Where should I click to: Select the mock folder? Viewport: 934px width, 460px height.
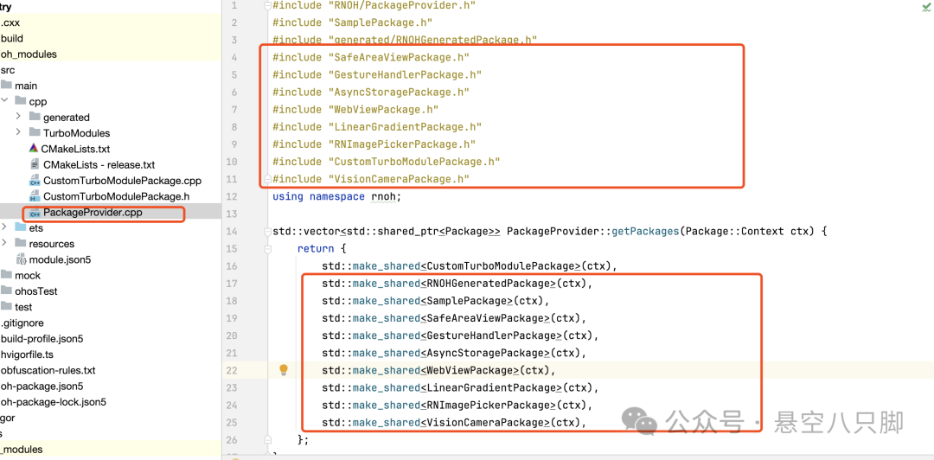28,275
